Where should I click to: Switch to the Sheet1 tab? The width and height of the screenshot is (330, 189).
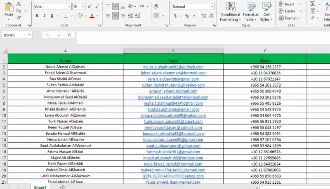coord(40,187)
